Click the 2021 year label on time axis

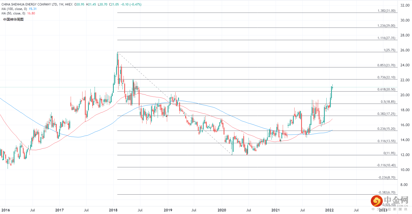275,210
